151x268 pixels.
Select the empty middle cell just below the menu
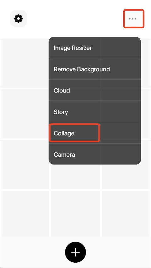tap(75, 177)
